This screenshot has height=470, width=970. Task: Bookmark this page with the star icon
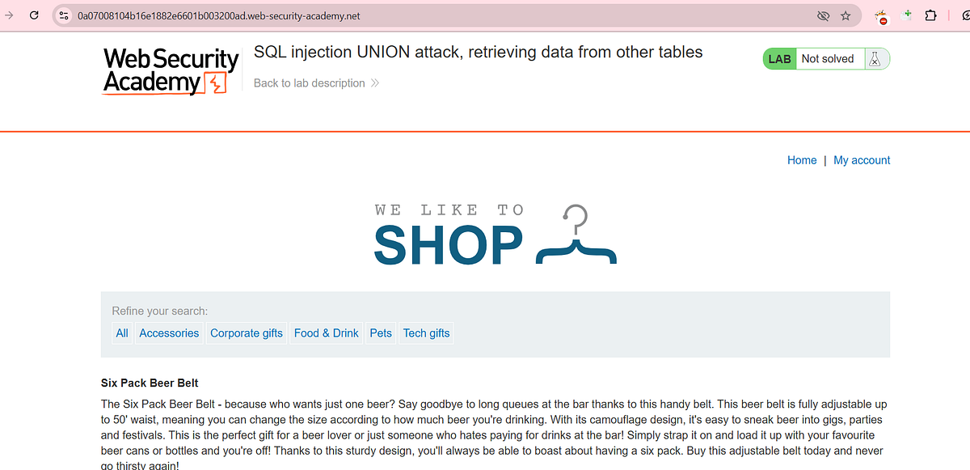846,15
